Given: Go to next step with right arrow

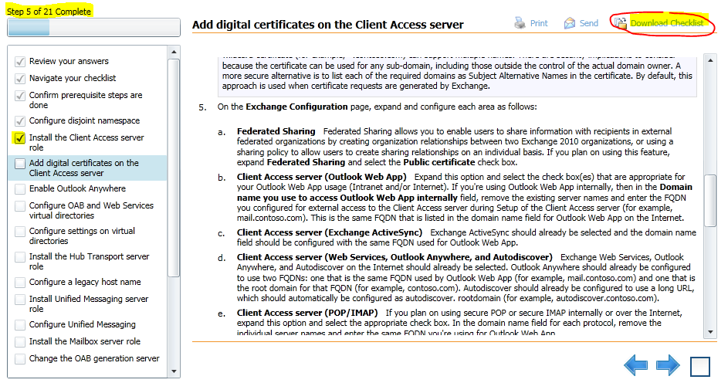Looking at the screenshot, I should (668, 365).
